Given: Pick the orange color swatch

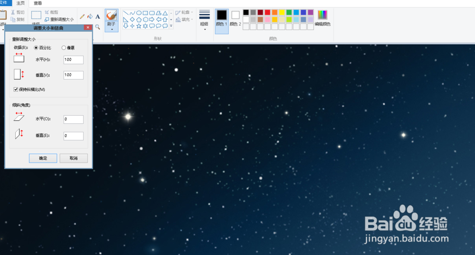Looking at the screenshot, I should tap(275, 12).
